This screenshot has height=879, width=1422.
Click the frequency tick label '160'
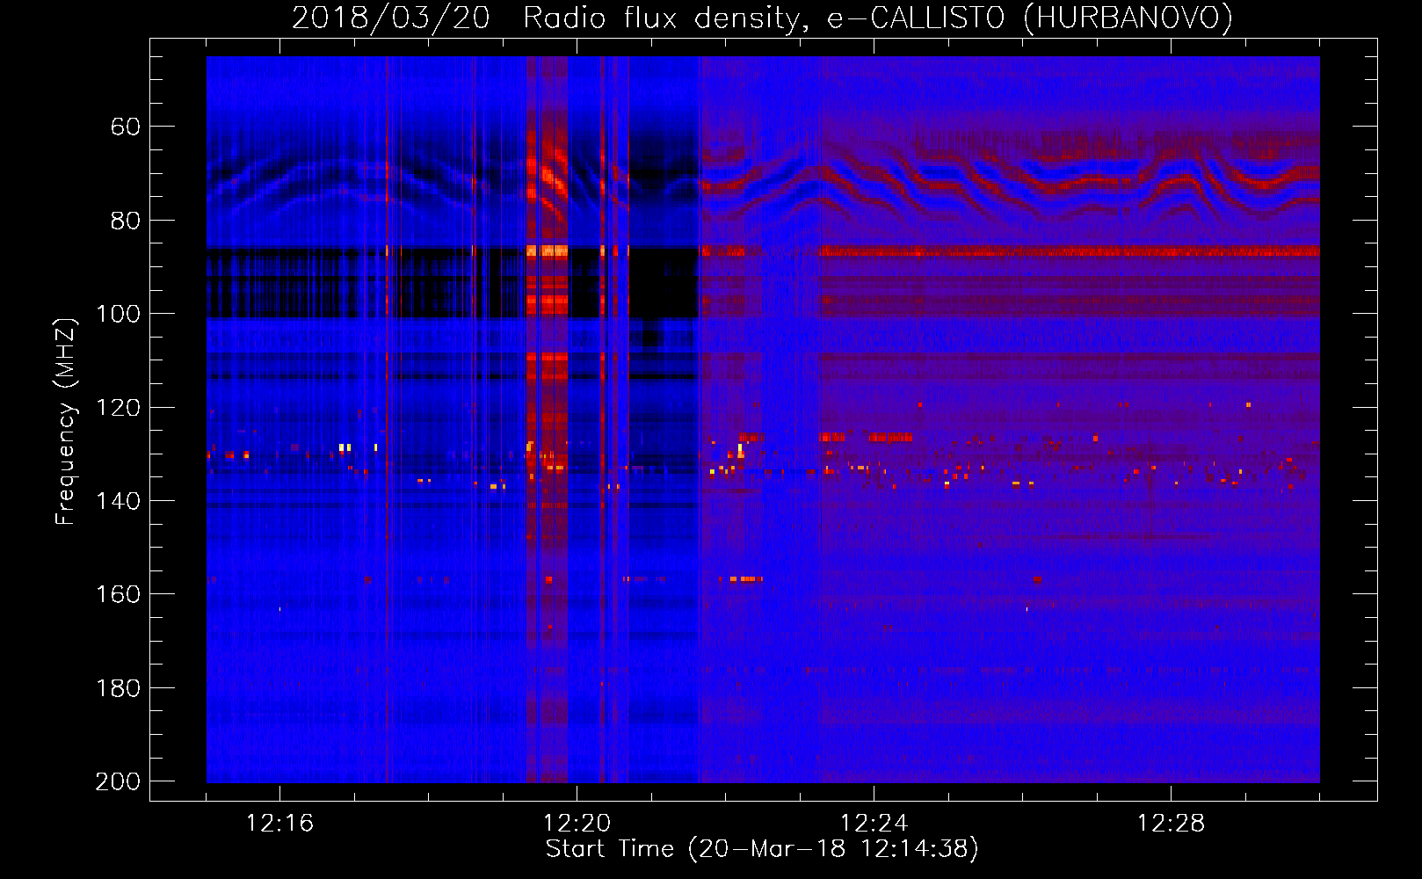click(x=119, y=594)
